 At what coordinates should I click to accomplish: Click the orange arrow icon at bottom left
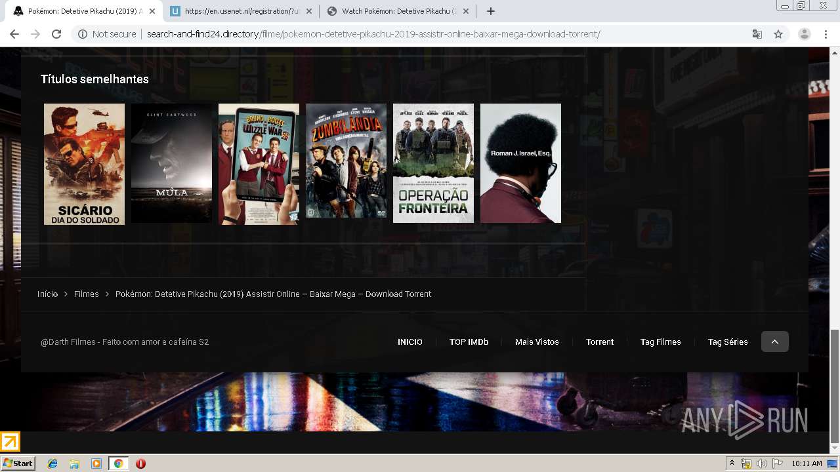click(x=10, y=442)
